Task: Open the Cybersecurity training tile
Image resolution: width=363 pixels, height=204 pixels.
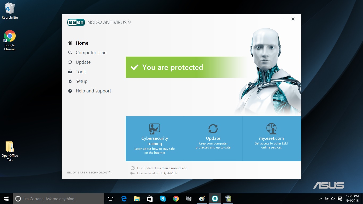Action: point(155,139)
